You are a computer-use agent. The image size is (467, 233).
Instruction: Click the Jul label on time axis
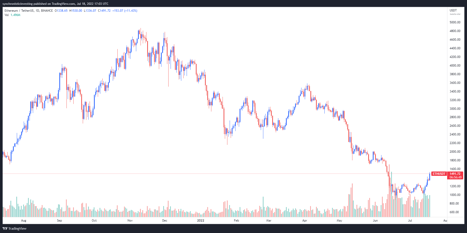pyautogui.click(x=410, y=221)
